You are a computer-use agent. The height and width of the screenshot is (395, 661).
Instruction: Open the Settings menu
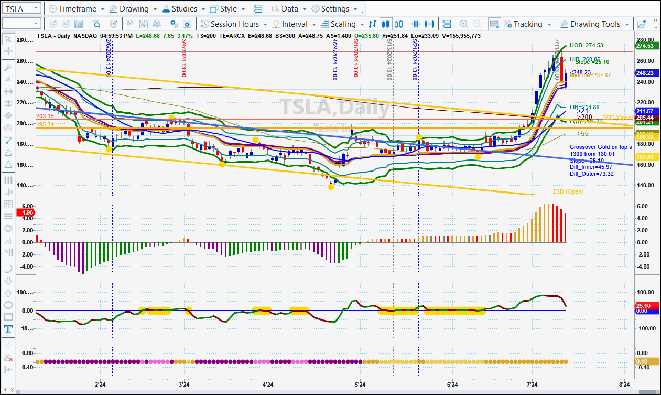click(335, 9)
